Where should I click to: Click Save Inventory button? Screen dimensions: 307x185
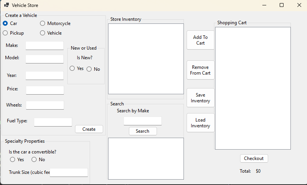[x=200, y=98]
